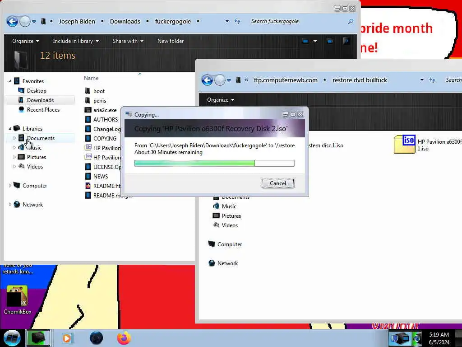
Task: Select the README.html file icon
Action: (x=88, y=186)
